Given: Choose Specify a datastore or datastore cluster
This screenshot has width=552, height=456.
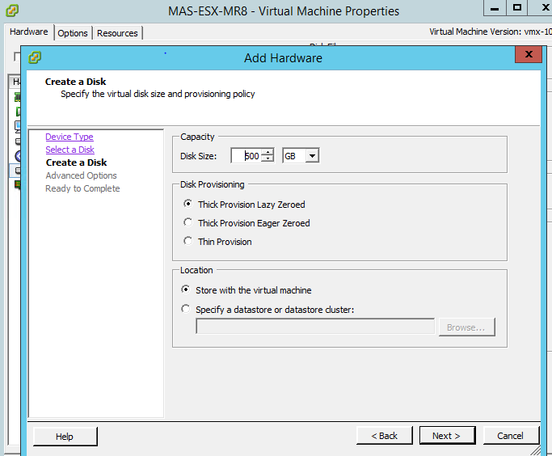Looking at the screenshot, I should tap(186, 309).
